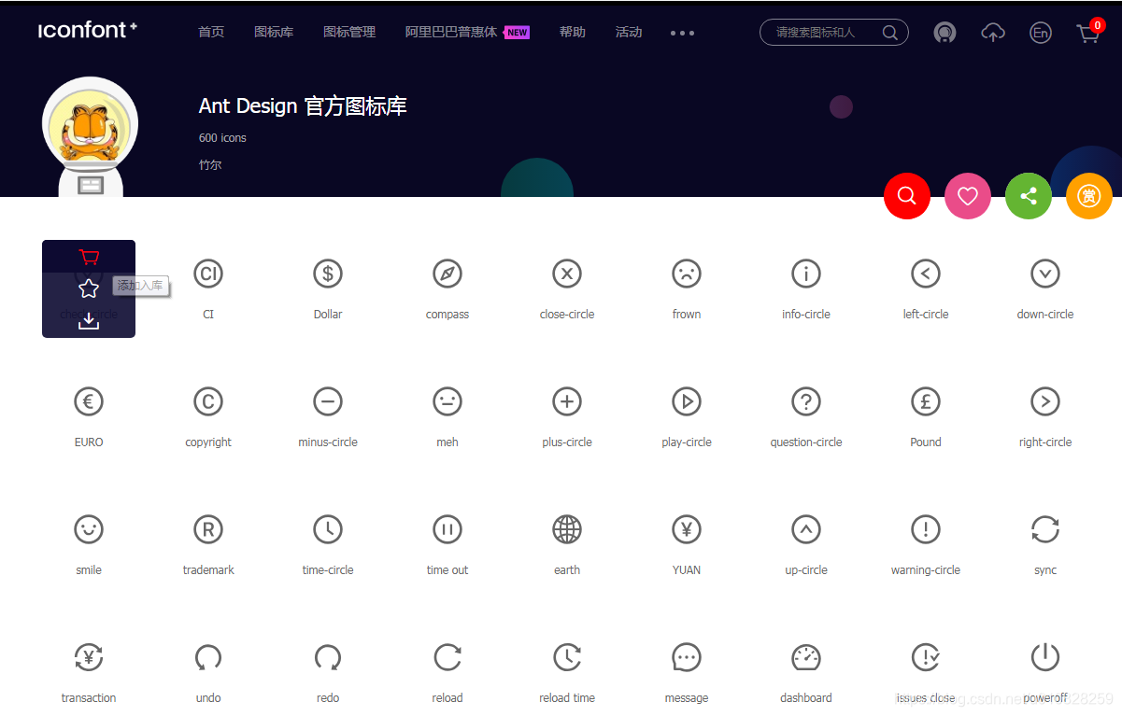Click the red search round button
The image size is (1122, 716).
point(907,196)
